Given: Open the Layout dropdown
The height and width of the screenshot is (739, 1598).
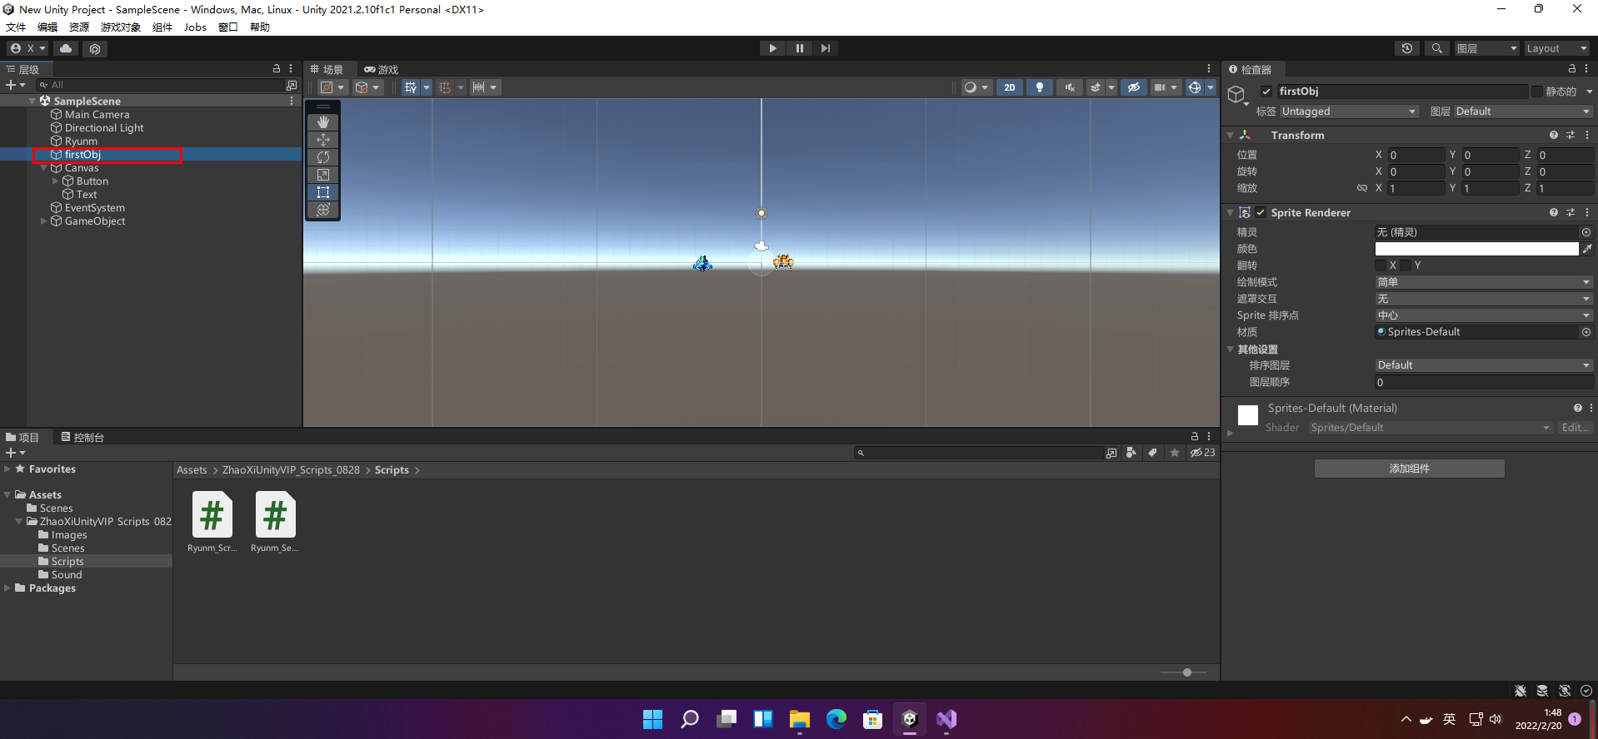Looking at the screenshot, I should [x=1556, y=48].
